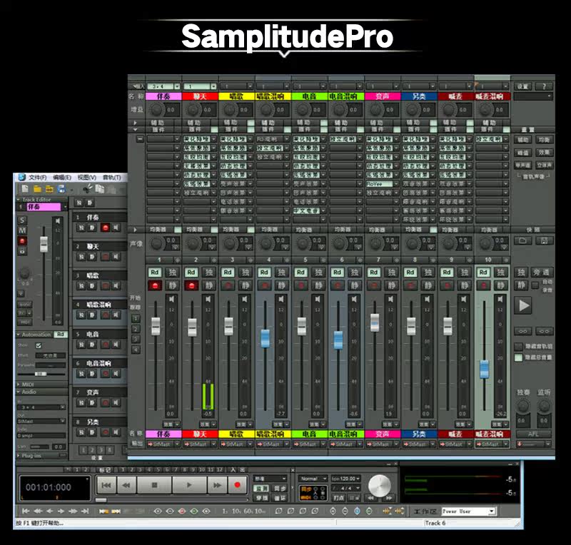The height and width of the screenshot is (545, 571).
Task: Open the bpm 120.00 tempo dropdown
Action: coord(346,479)
